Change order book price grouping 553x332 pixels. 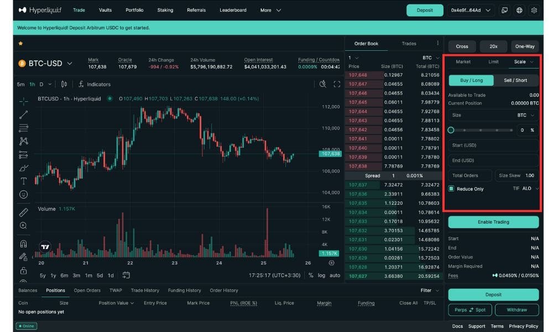[x=353, y=58]
